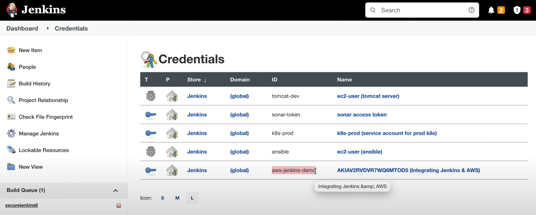This screenshot has width=536, height=215.
Task: Open Build History
Action: pos(34,83)
